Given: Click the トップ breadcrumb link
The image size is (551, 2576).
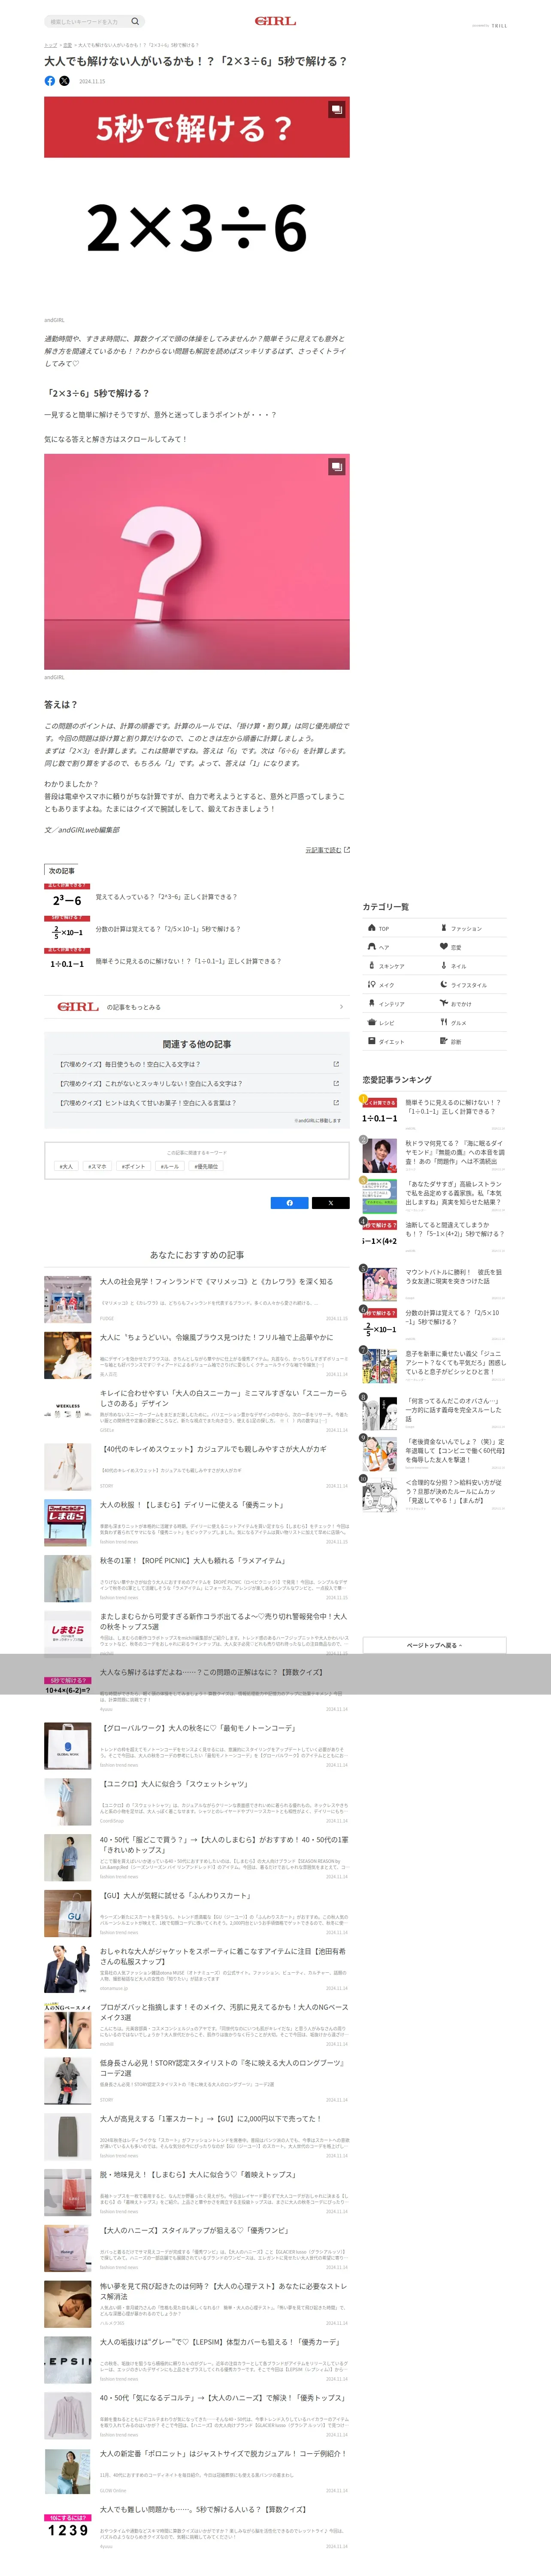Looking at the screenshot, I should (50, 45).
